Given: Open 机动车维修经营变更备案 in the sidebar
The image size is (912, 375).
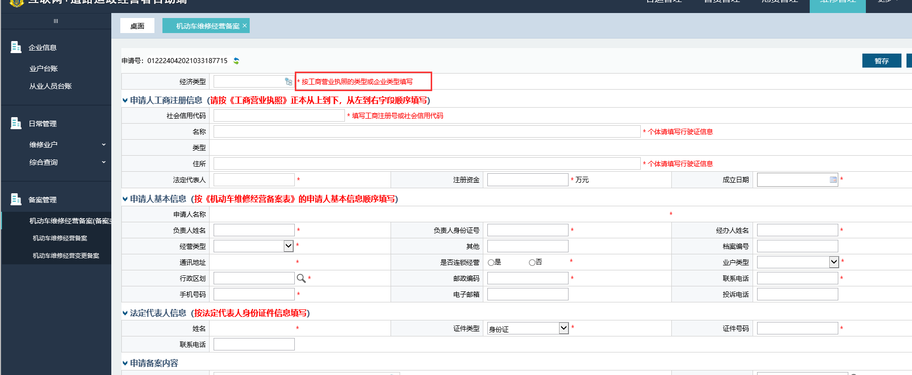Looking at the screenshot, I should tap(66, 256).
